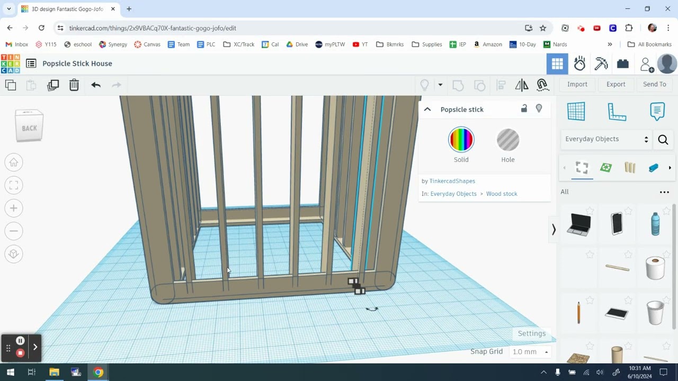The image size is (678, 381).
Task: Open the Canvas bookmark
Action: 147,44
